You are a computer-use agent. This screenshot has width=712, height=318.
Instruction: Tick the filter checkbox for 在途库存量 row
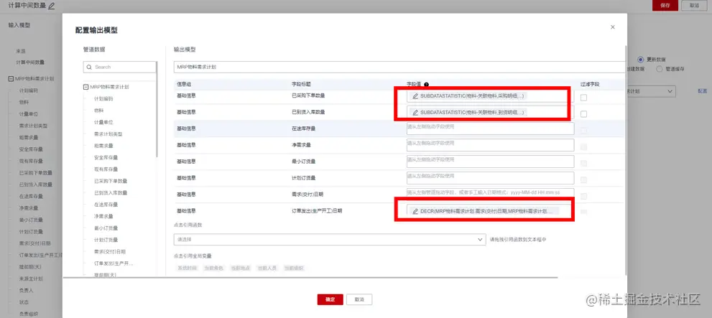click(583, 131)
